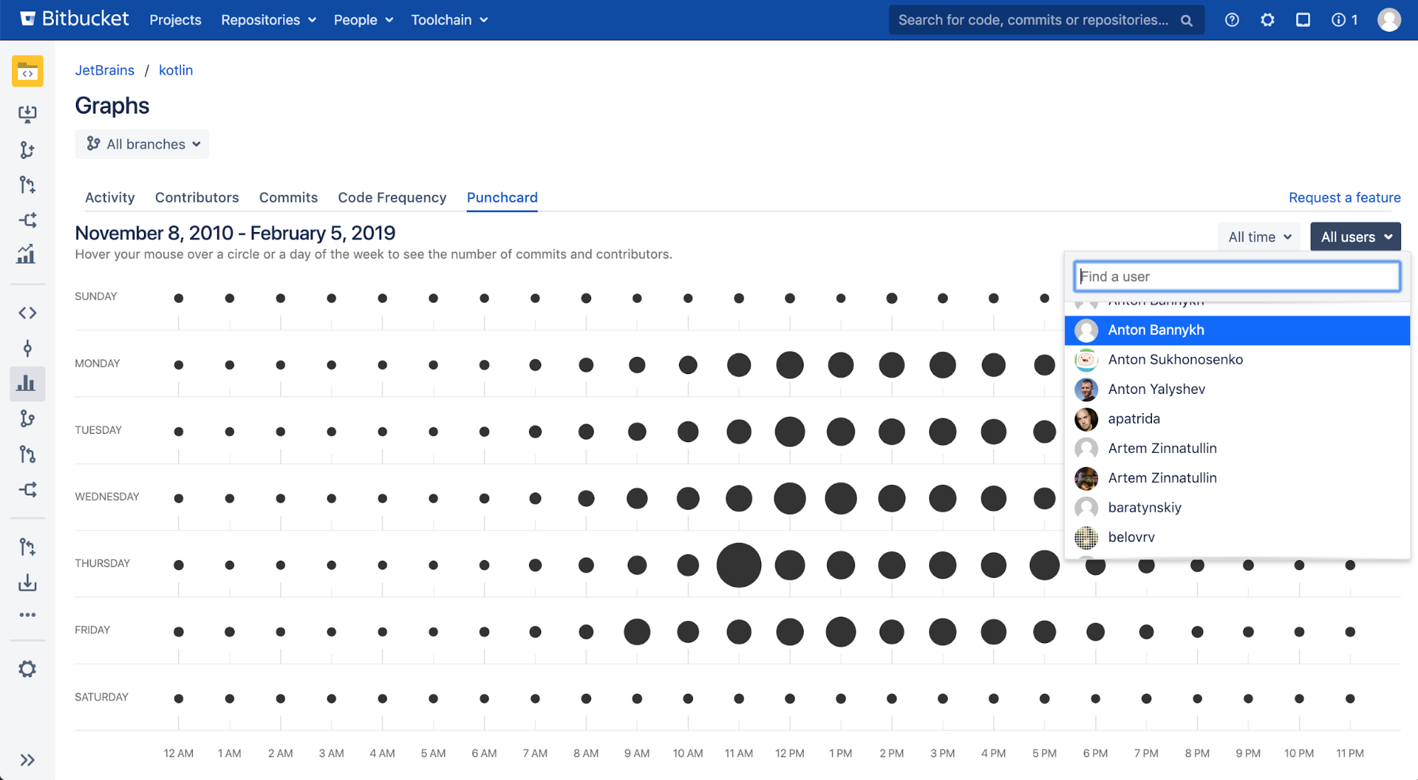Viewport: 1418px width, 780px height.
Task: Click the clone repository sidebar icon
Action: tap(27, 114)
